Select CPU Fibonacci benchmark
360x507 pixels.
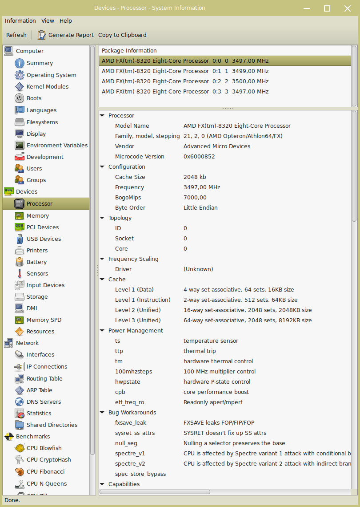pos(45,472)
